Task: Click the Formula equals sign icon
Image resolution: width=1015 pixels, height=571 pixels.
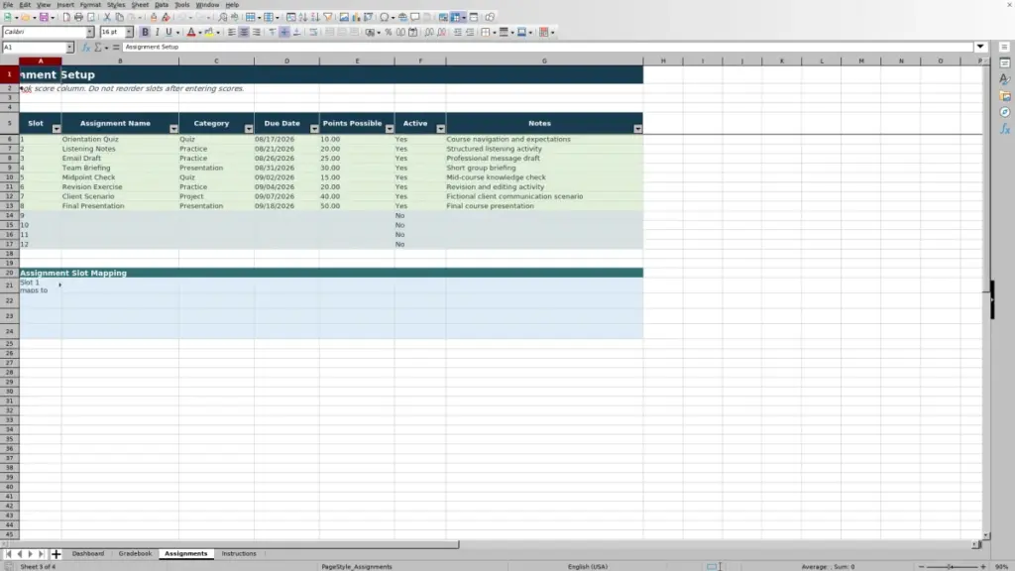Action: pyautogui.click(x=116, y=48)
